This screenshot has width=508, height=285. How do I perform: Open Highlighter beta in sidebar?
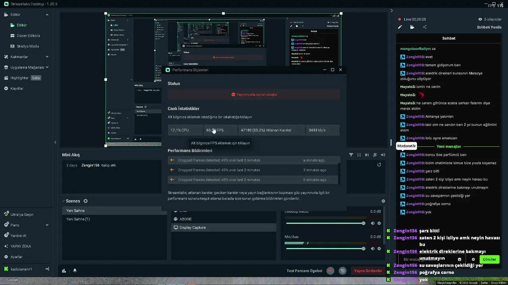23,78
